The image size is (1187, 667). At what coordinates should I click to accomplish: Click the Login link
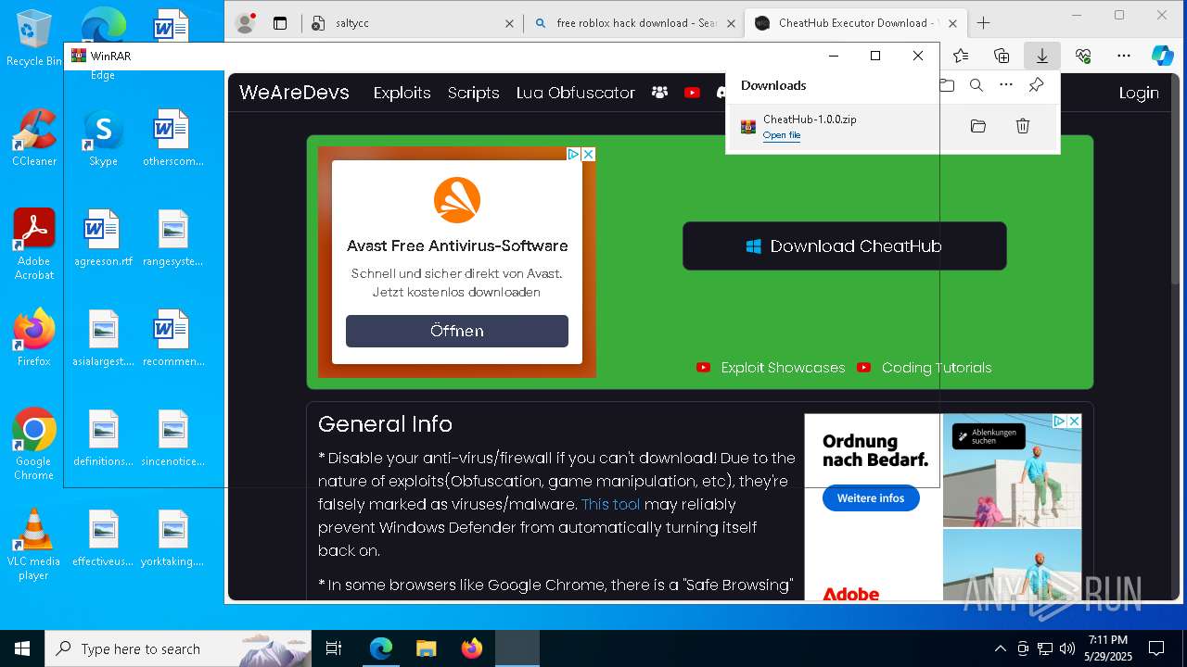pyautogui.click(x=1139, y=93)
